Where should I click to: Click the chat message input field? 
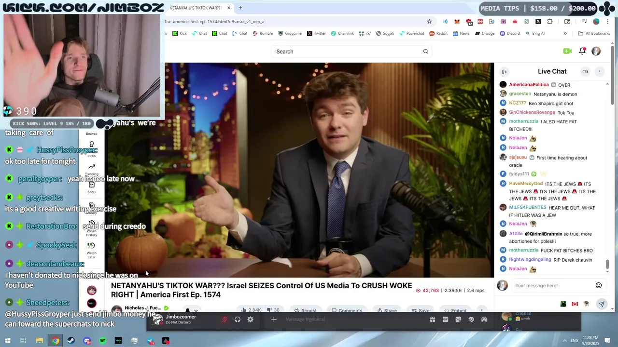(552, 286)
